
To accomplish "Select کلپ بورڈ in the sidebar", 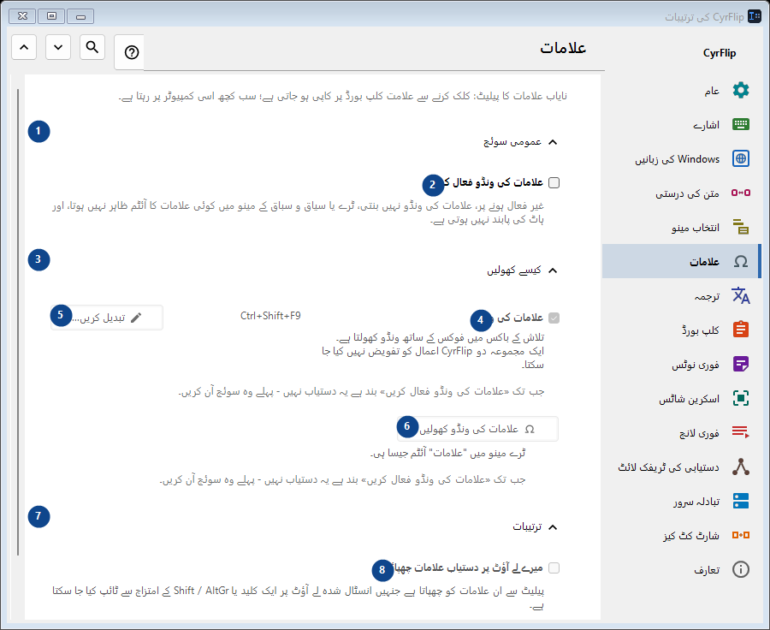I will 681,330.
